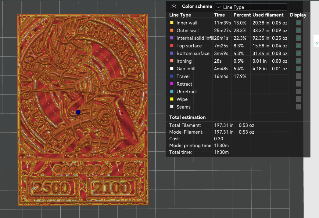The image size is (319, 218).
Task: Select the Seams row label
Action: click(x=183, y=107)
